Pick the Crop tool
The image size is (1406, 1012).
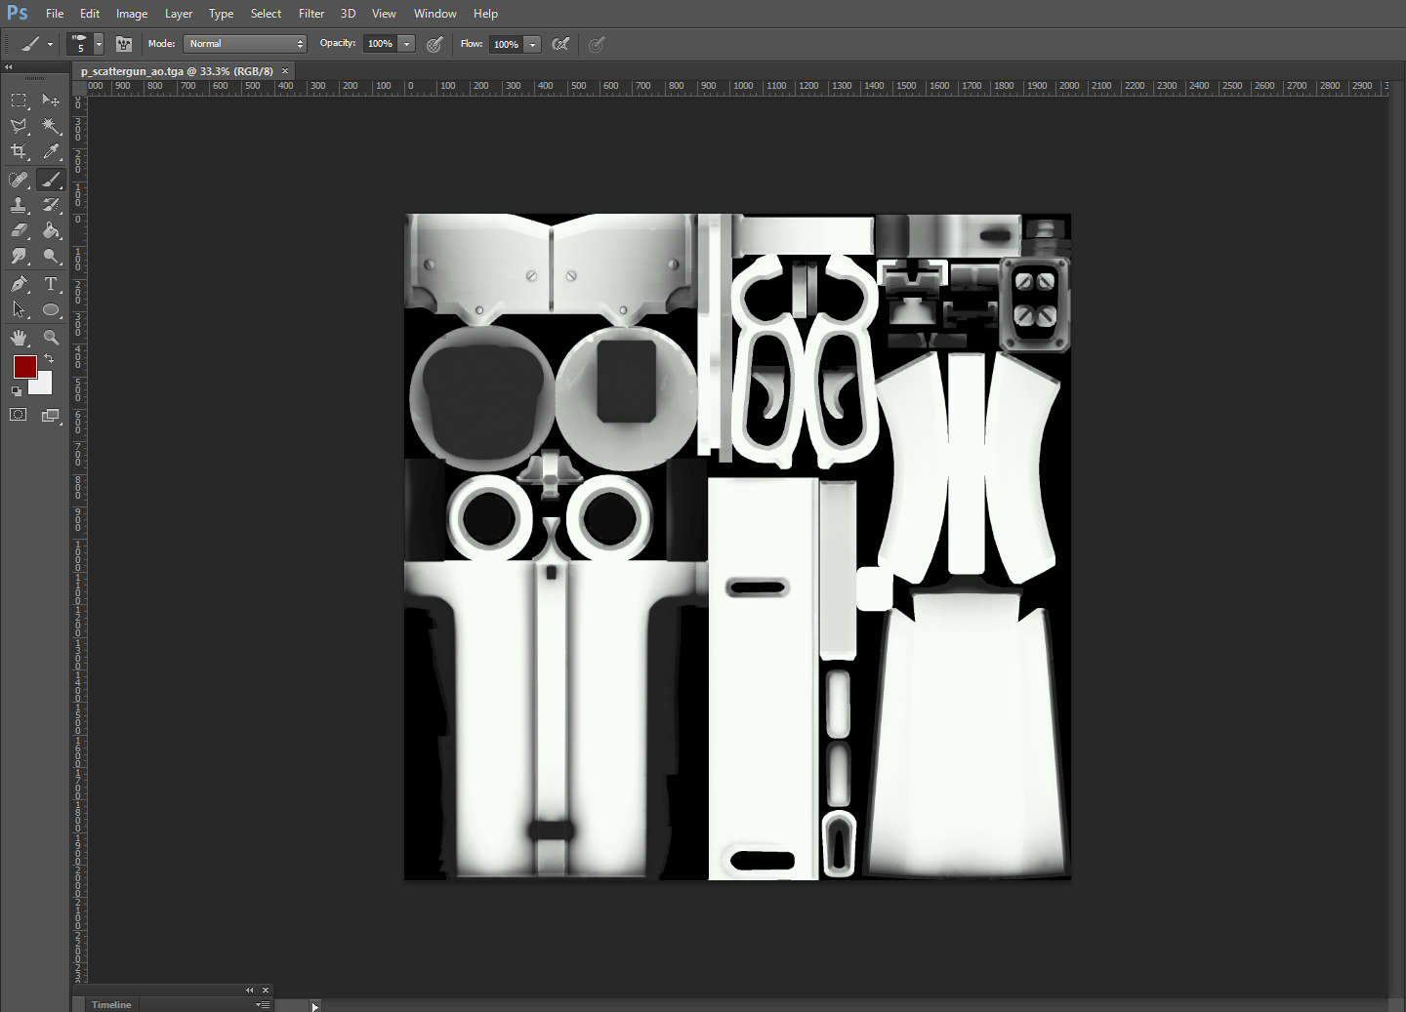[19, 151]
